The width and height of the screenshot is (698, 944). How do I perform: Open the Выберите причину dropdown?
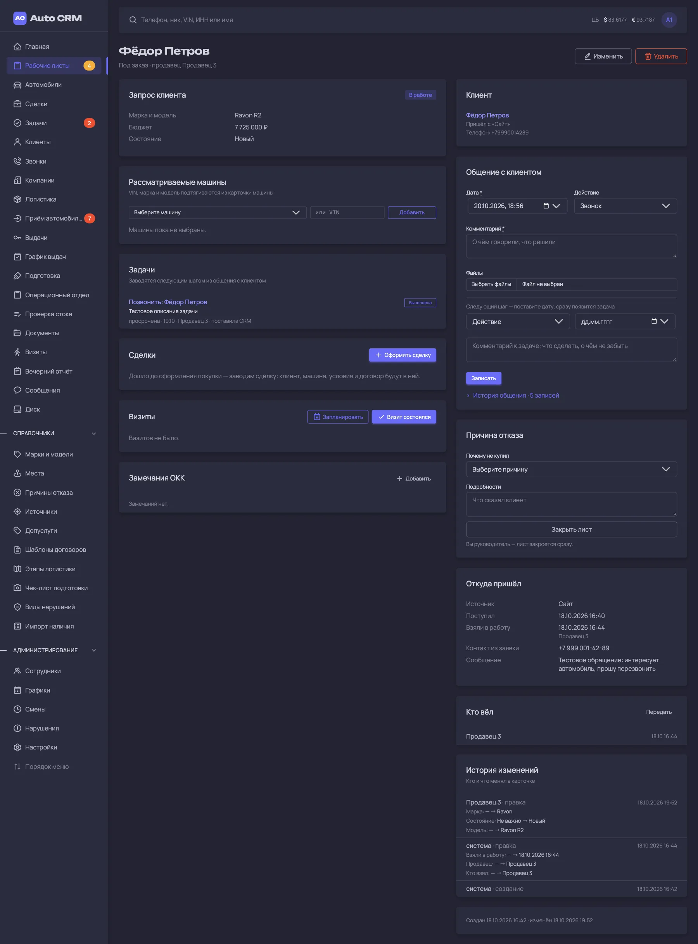[571, 469]
